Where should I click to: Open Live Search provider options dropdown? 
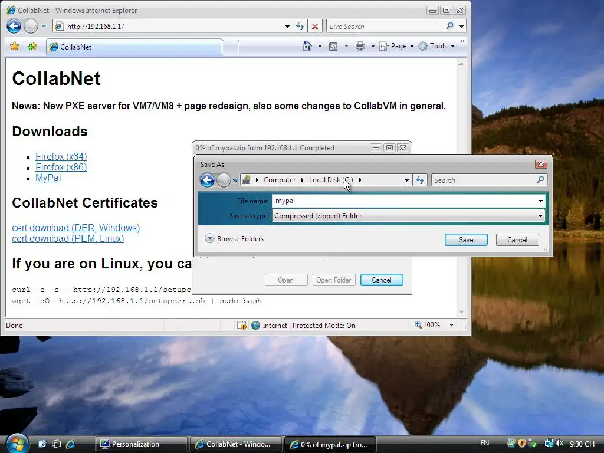tap(461, 26)
